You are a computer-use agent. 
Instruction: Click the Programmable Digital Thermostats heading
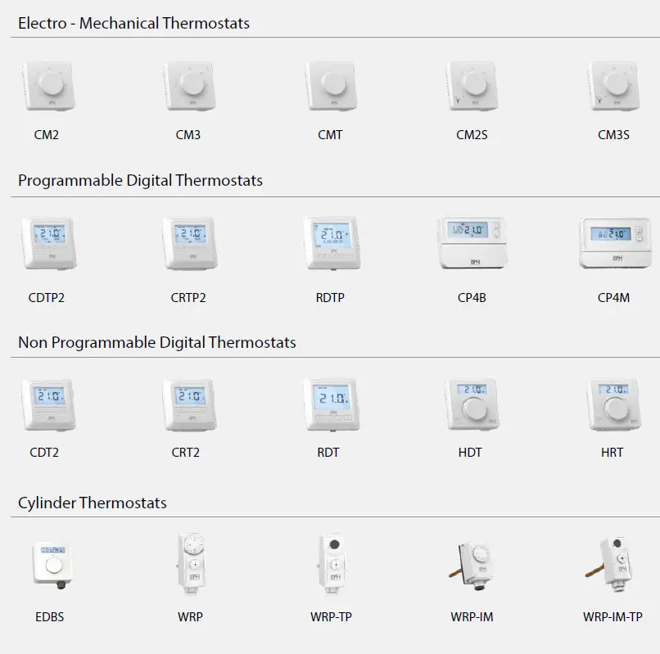(140, 181)
